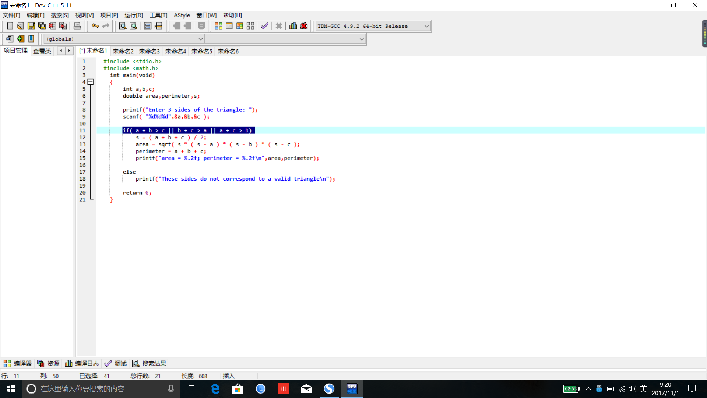Open the notification center icon
Image resolution: width=707 pixels, height=398 pixels.
[692, 389]
